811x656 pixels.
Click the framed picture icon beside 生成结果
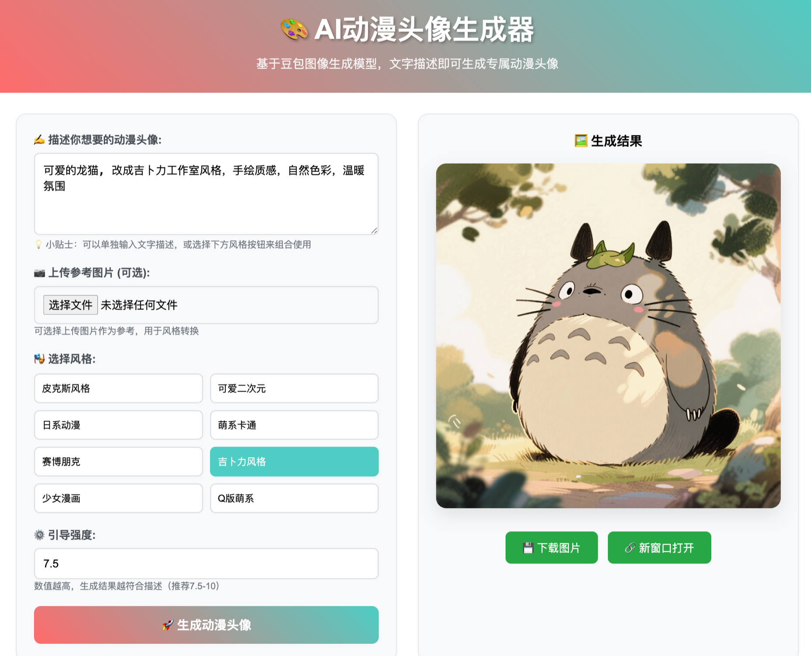point(580,141)
